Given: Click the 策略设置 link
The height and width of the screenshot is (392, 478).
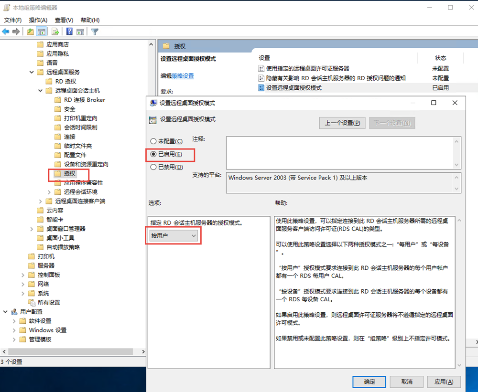Looking at the screenshot, I should tap(183, 76).
